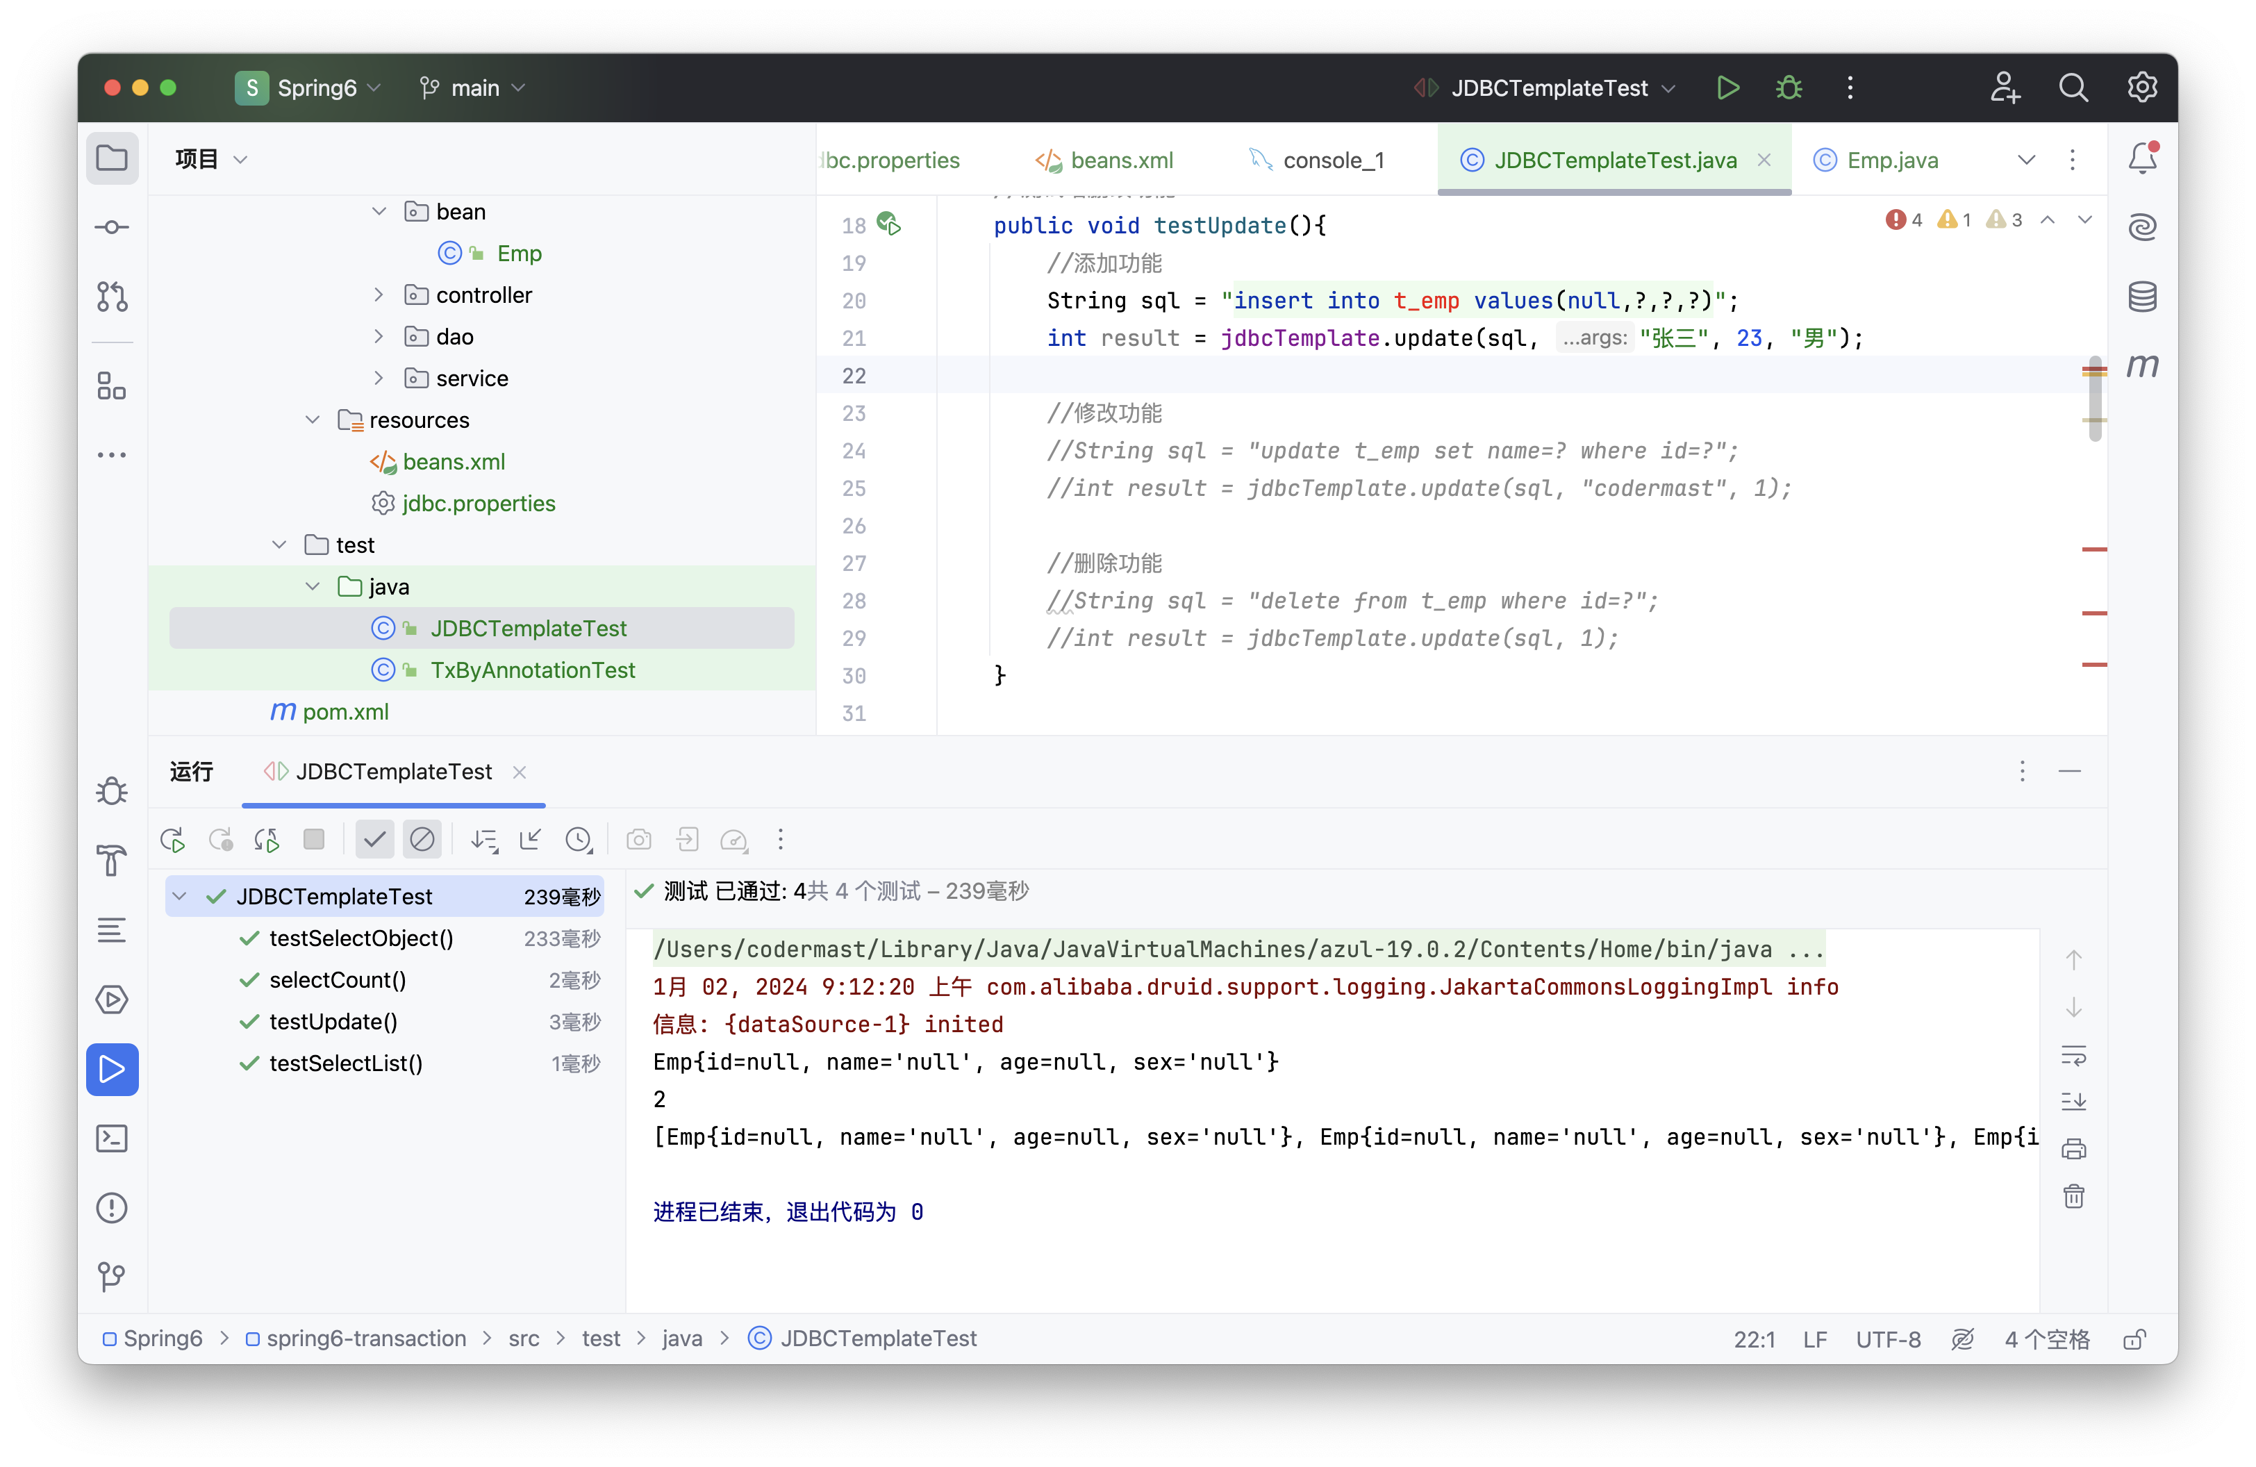The image size is (2256, 1467).
Task: Expand the controller folder
Action: tap(379, 295)
